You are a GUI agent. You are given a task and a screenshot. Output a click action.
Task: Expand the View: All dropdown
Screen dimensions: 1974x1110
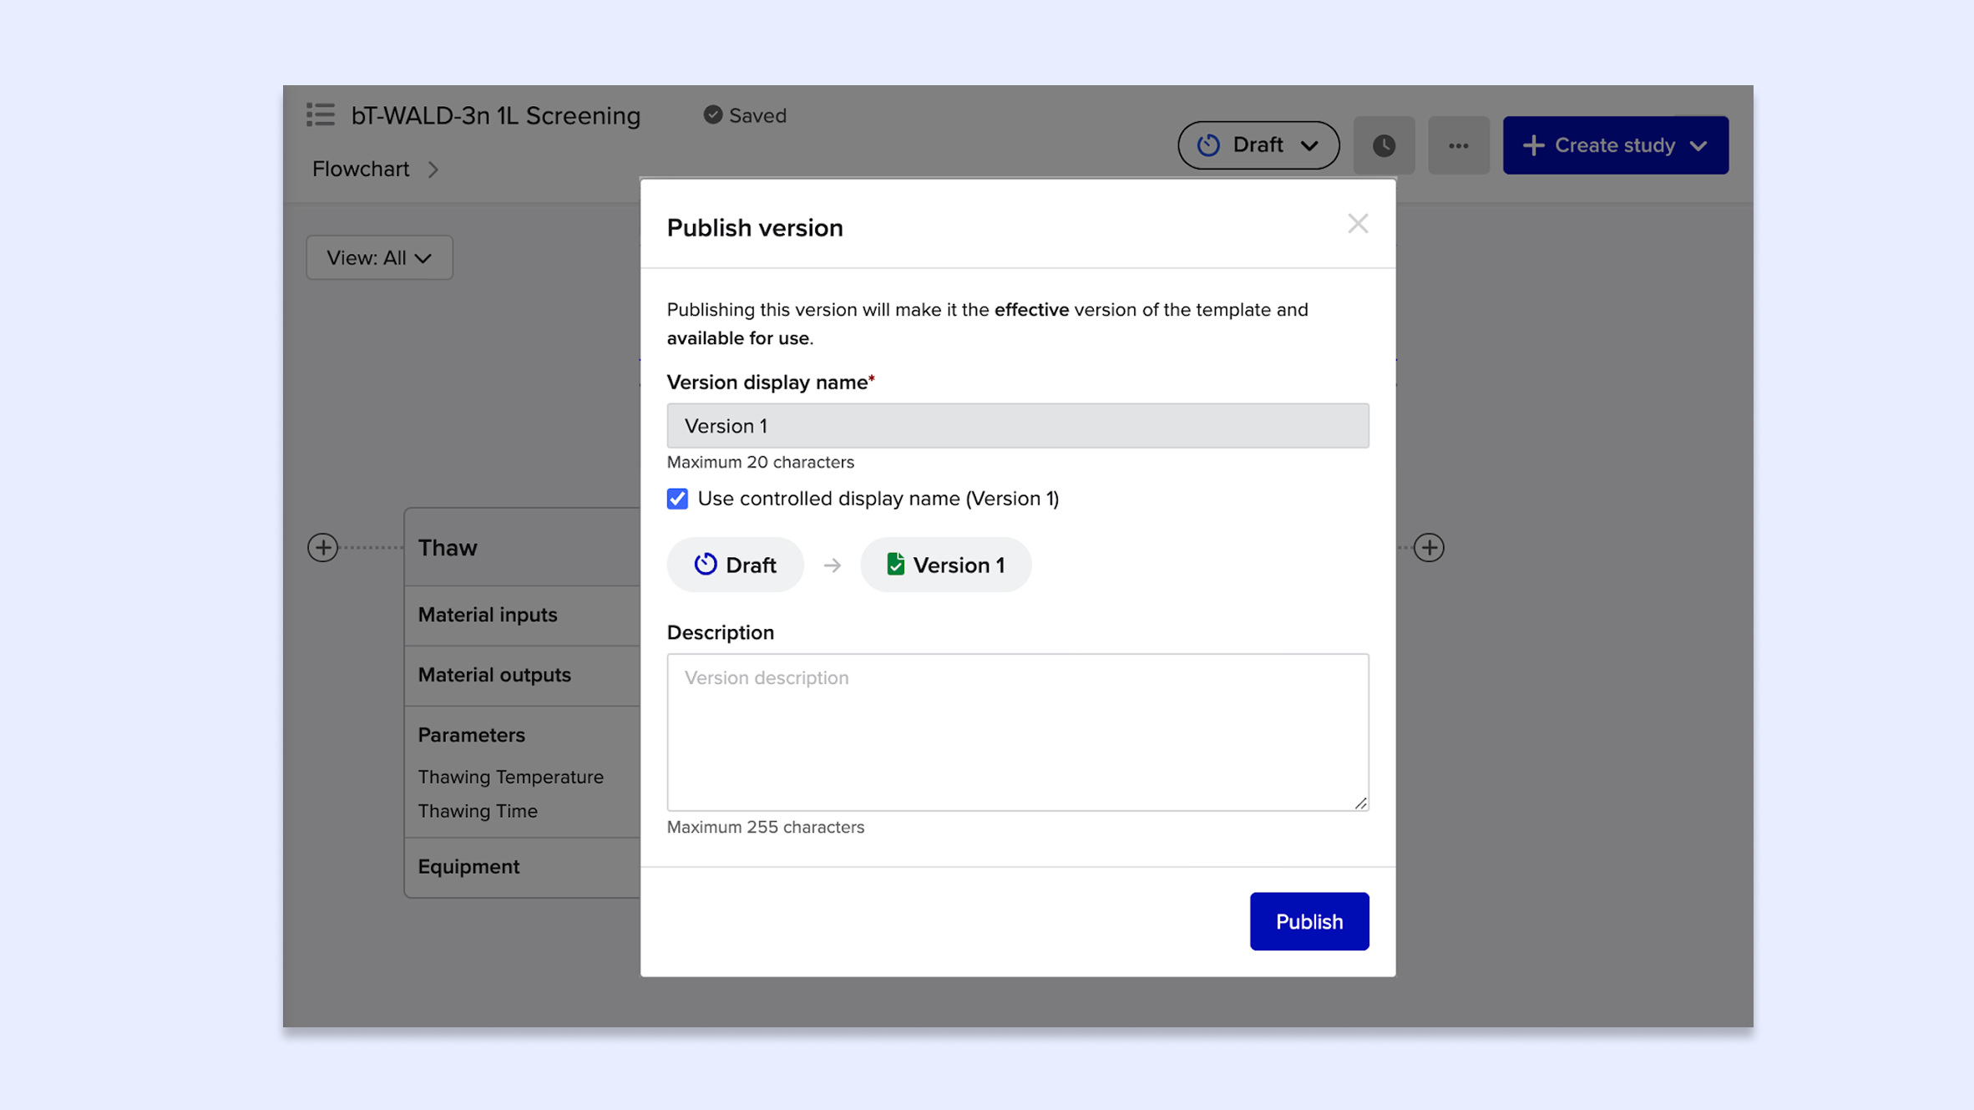379,257
